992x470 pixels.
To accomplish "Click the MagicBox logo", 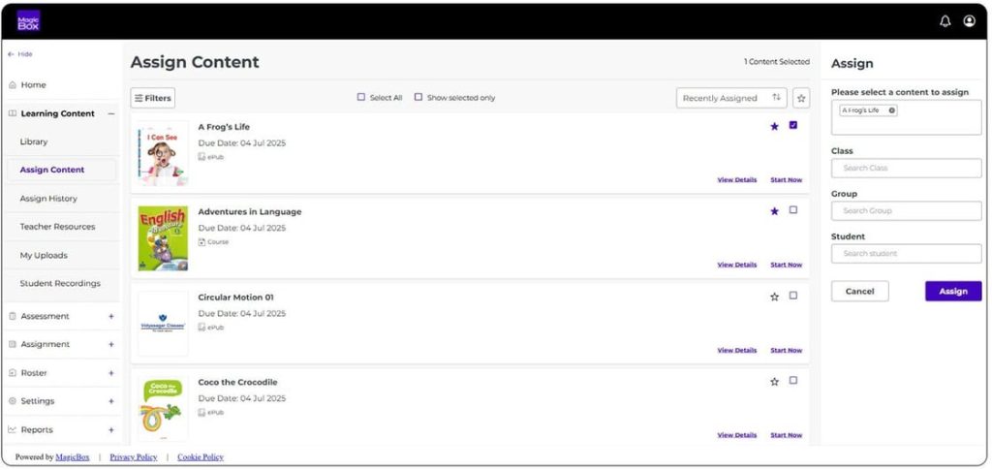I will (x=29, y=21).
